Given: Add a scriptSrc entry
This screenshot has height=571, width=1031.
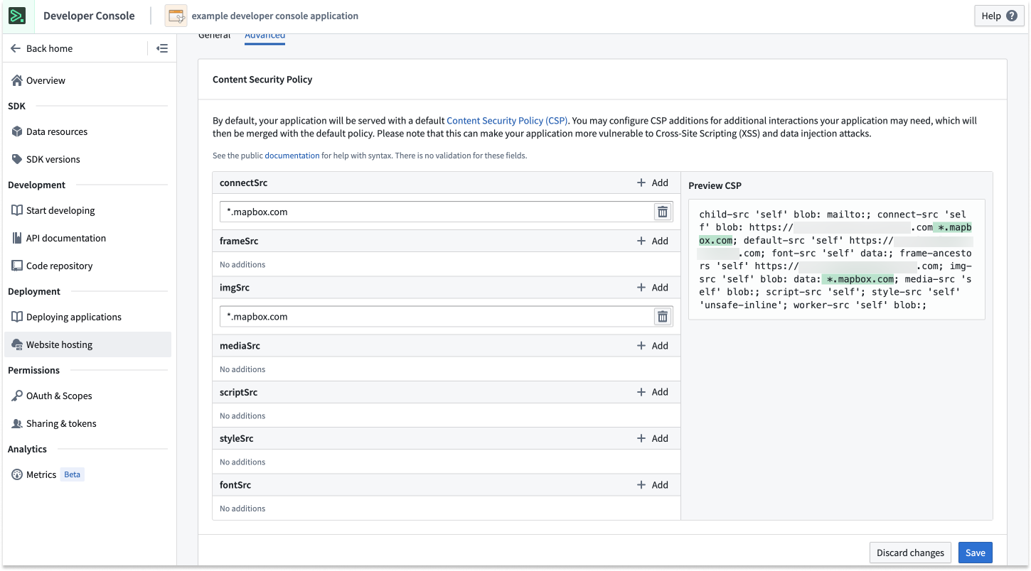Looking at the screenshot, I should coord(653,392).
